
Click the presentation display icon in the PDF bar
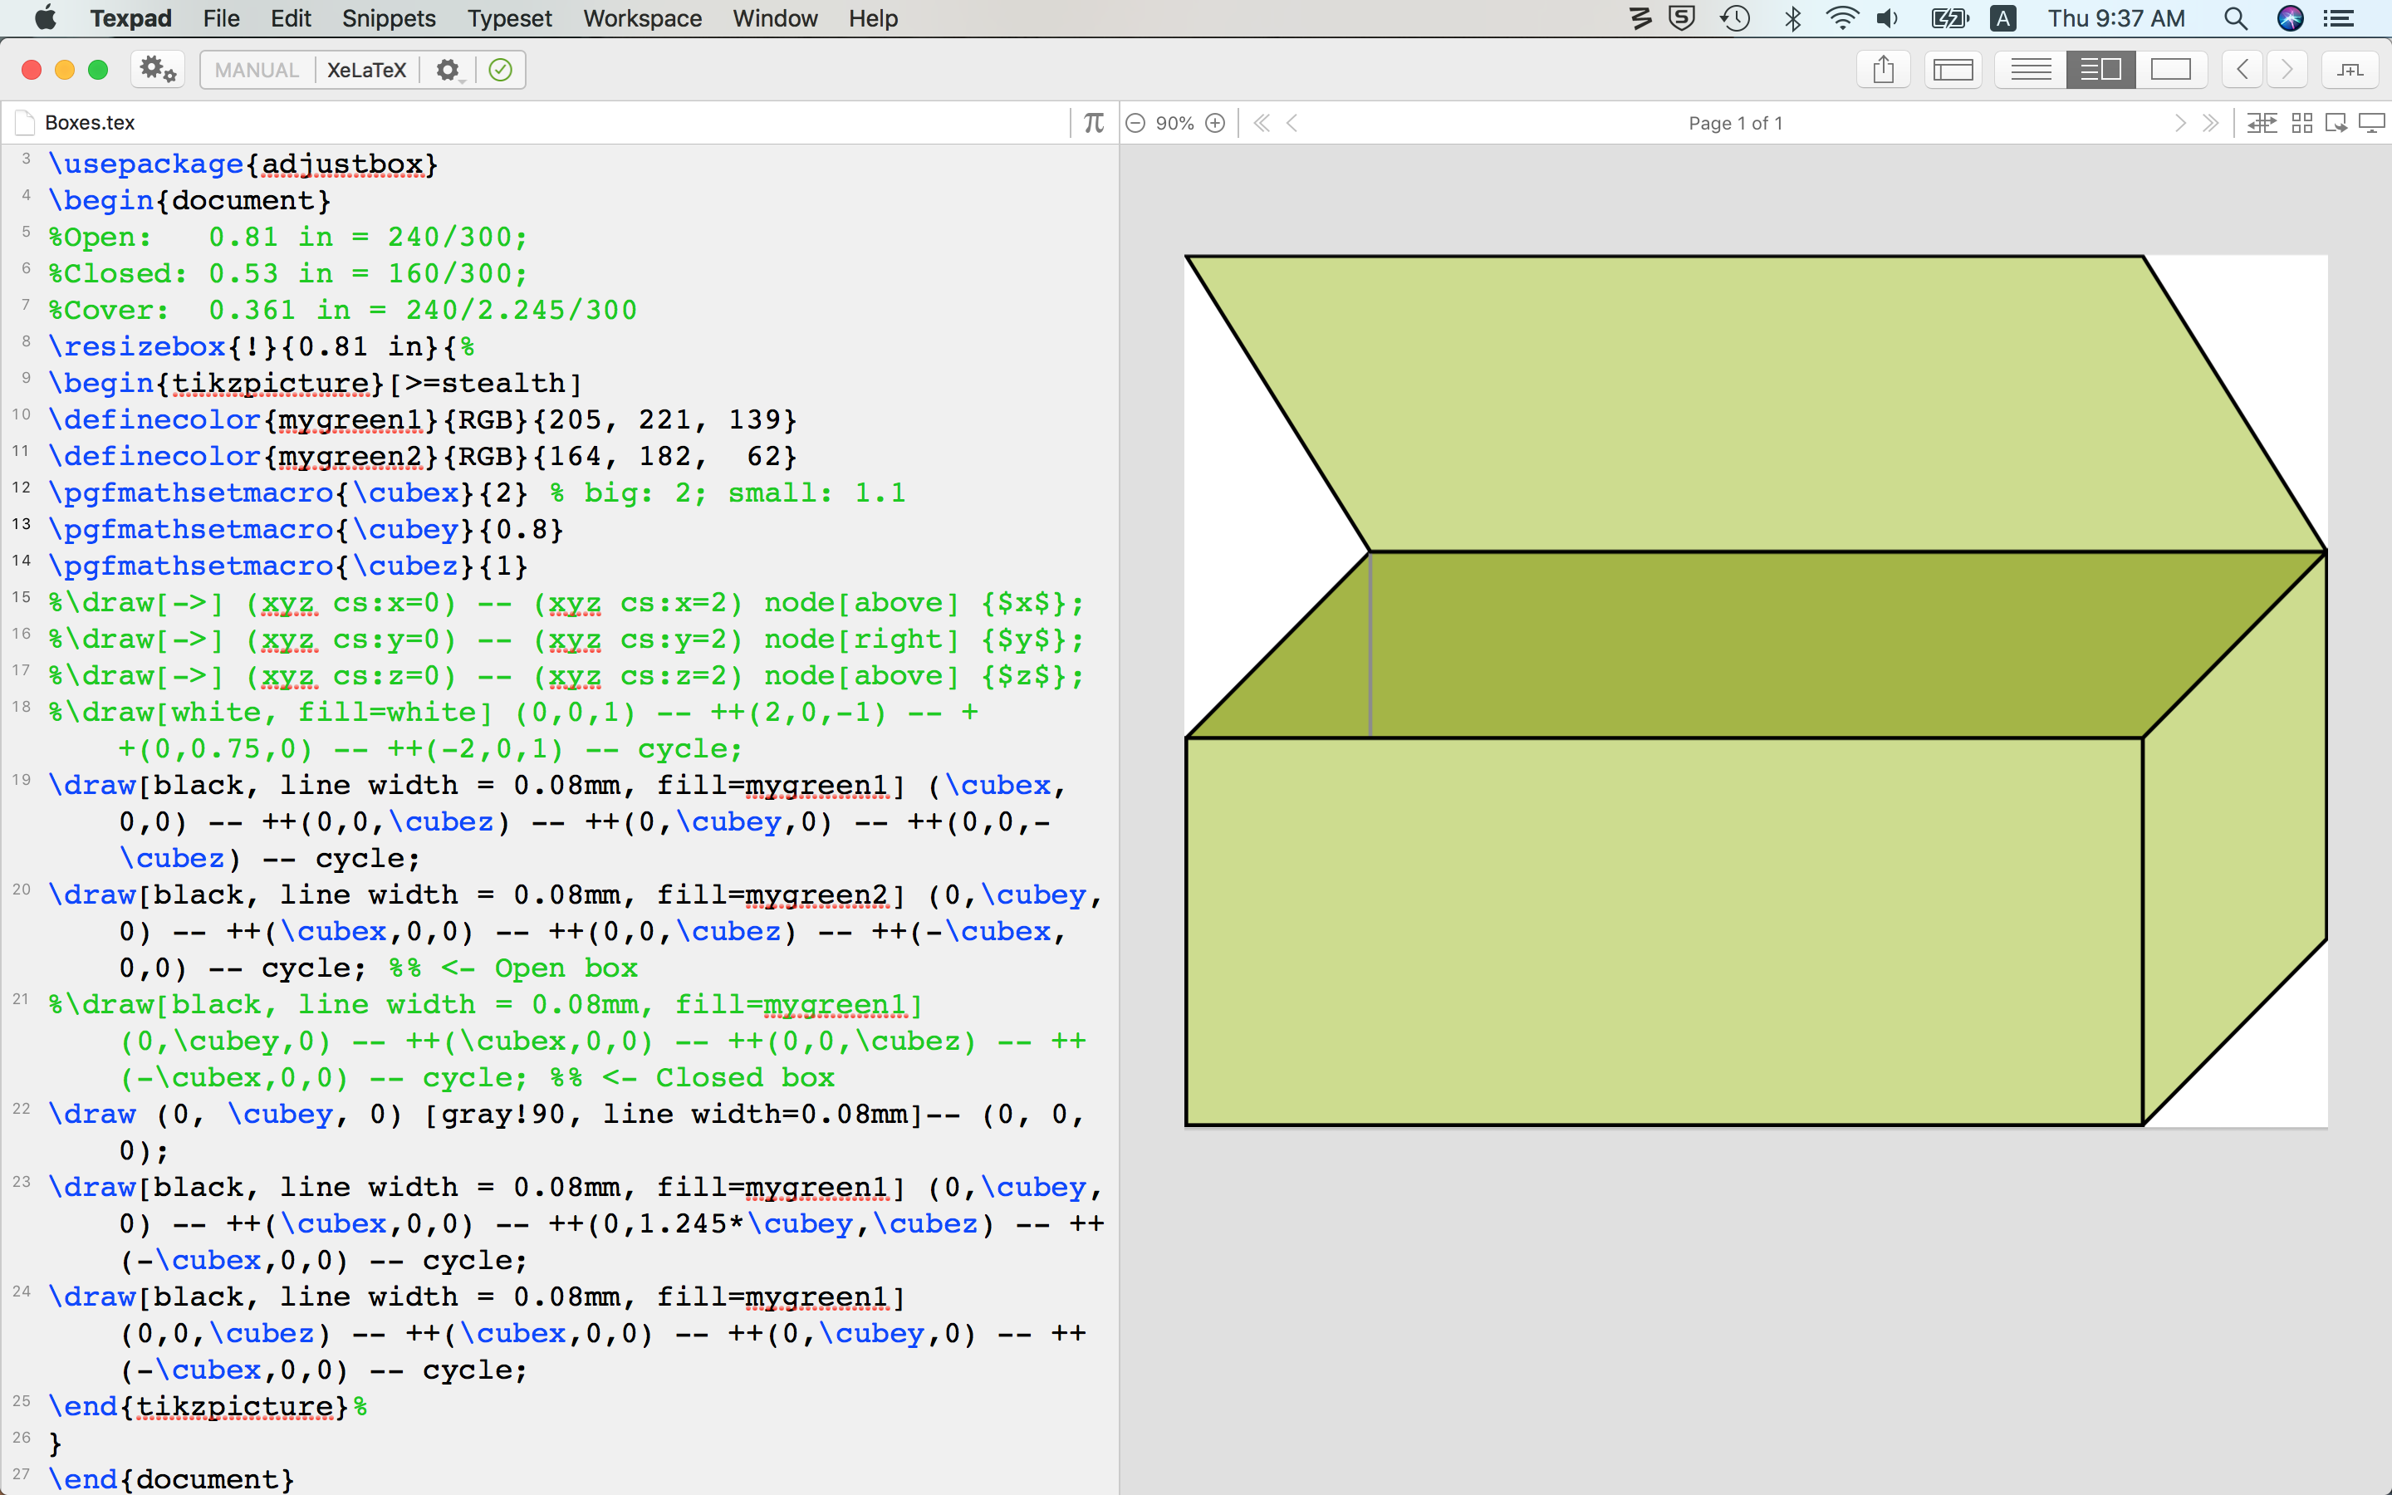tap(2371, 123)
